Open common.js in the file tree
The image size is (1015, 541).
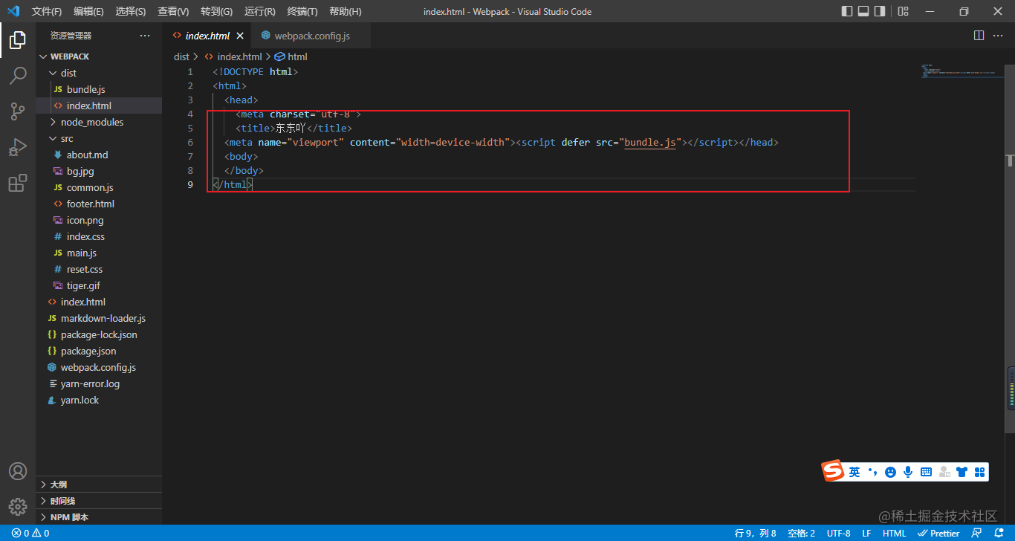coord(99,187)
